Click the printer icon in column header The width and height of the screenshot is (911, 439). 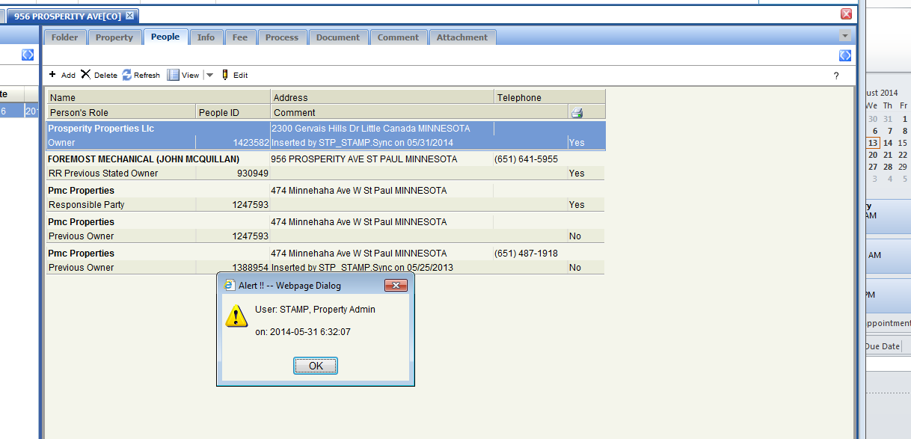(x=577, y=113)
